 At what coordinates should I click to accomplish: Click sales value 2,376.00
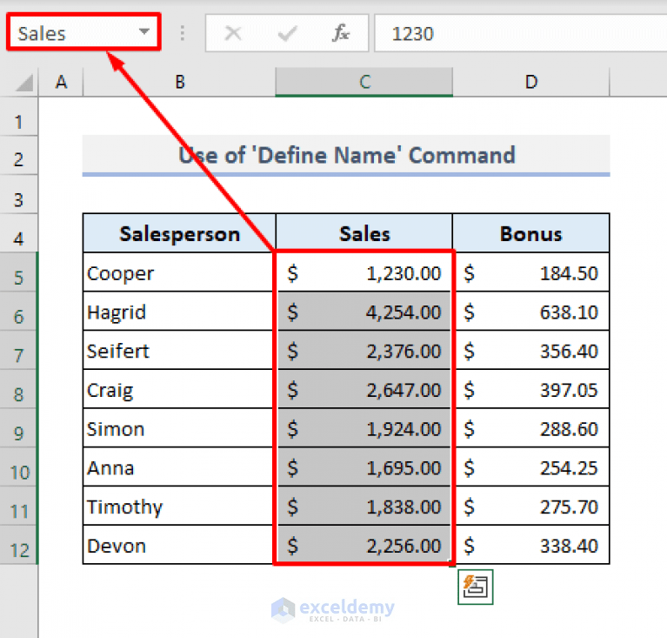(364, 350)
